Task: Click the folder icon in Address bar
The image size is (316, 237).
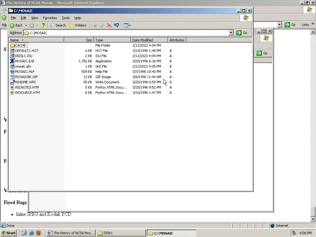Action: tap(27, 33)
